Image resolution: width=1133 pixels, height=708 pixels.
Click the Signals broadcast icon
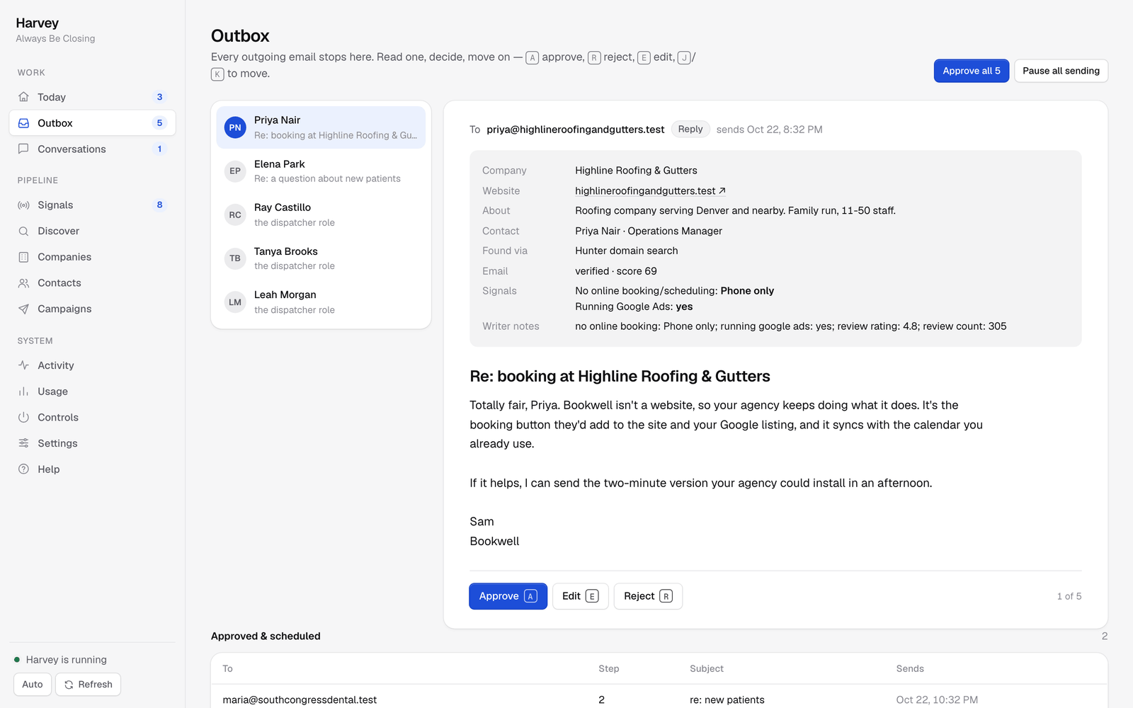23,205
